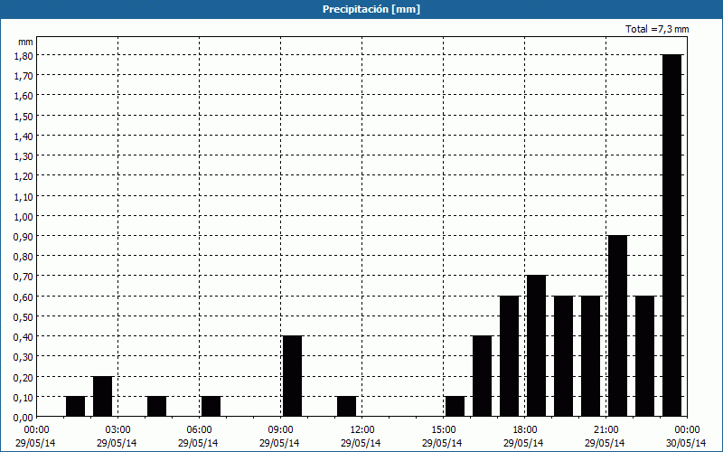Click the 'Precipitación [mm]' chart title
Screen dimensions: 723x452
[371, 9]
